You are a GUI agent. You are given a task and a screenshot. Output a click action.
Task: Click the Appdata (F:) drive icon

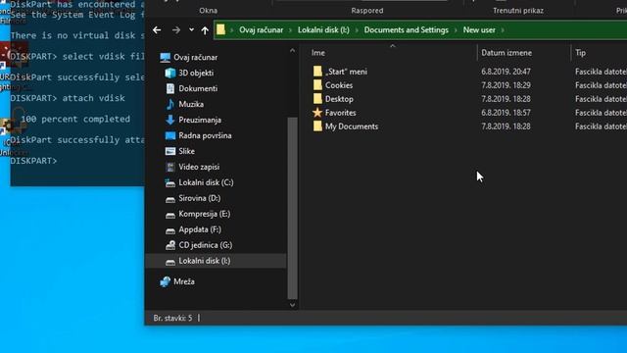(170, 230)
